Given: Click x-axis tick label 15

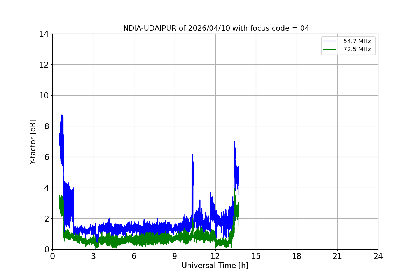Looking at the screenshot, I should pyautogui.click(x=256, y=256).
